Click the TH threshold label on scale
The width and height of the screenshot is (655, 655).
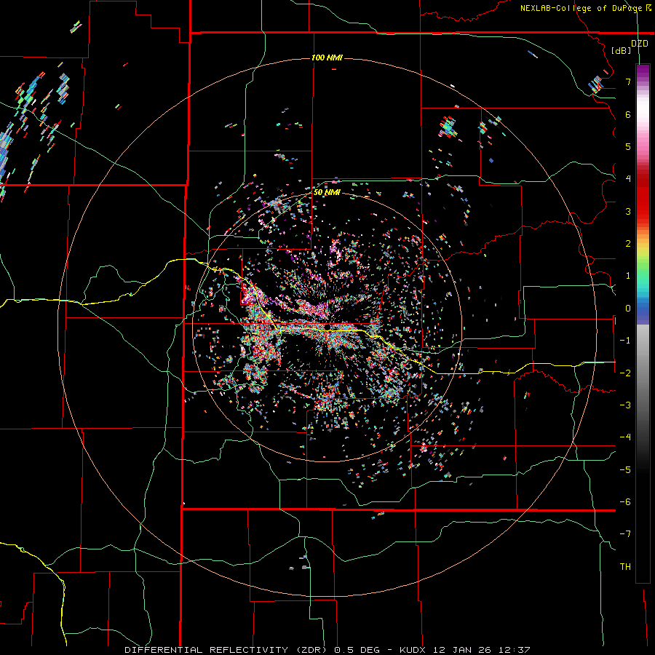625,567
